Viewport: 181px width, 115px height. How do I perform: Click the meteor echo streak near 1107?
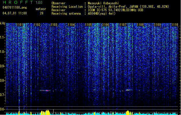tap(129, 90)
